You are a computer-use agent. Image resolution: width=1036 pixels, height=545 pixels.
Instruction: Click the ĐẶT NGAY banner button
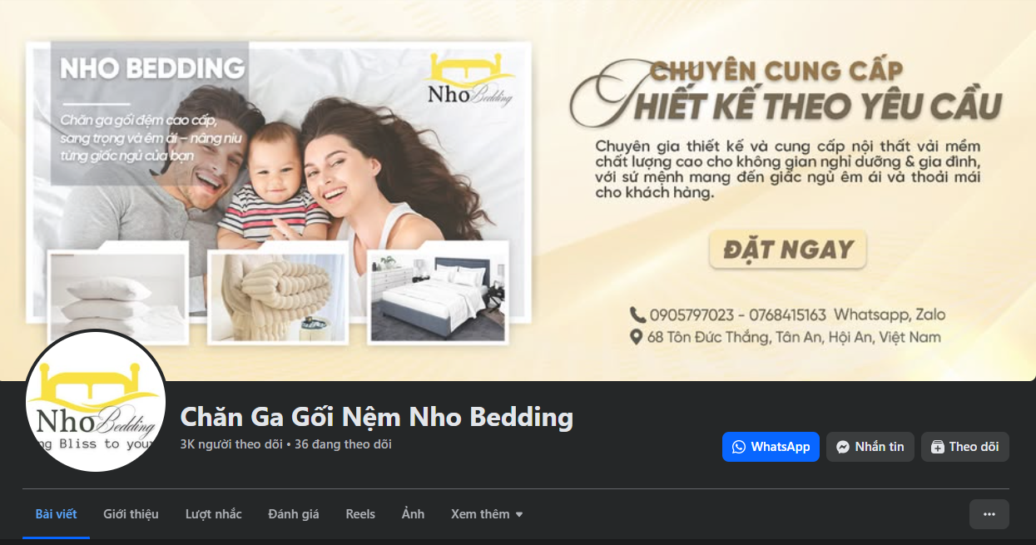tap(787, 250)
